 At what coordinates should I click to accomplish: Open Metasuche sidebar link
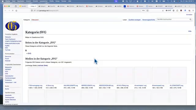click(8, 67)
